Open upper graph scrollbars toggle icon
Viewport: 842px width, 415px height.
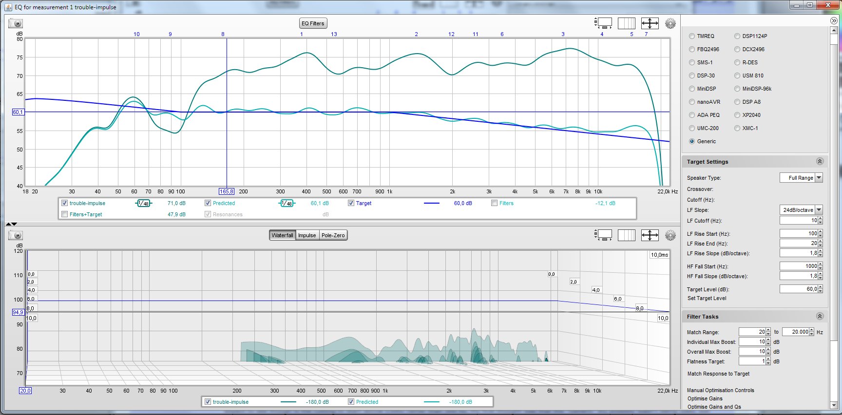(603, 23)
